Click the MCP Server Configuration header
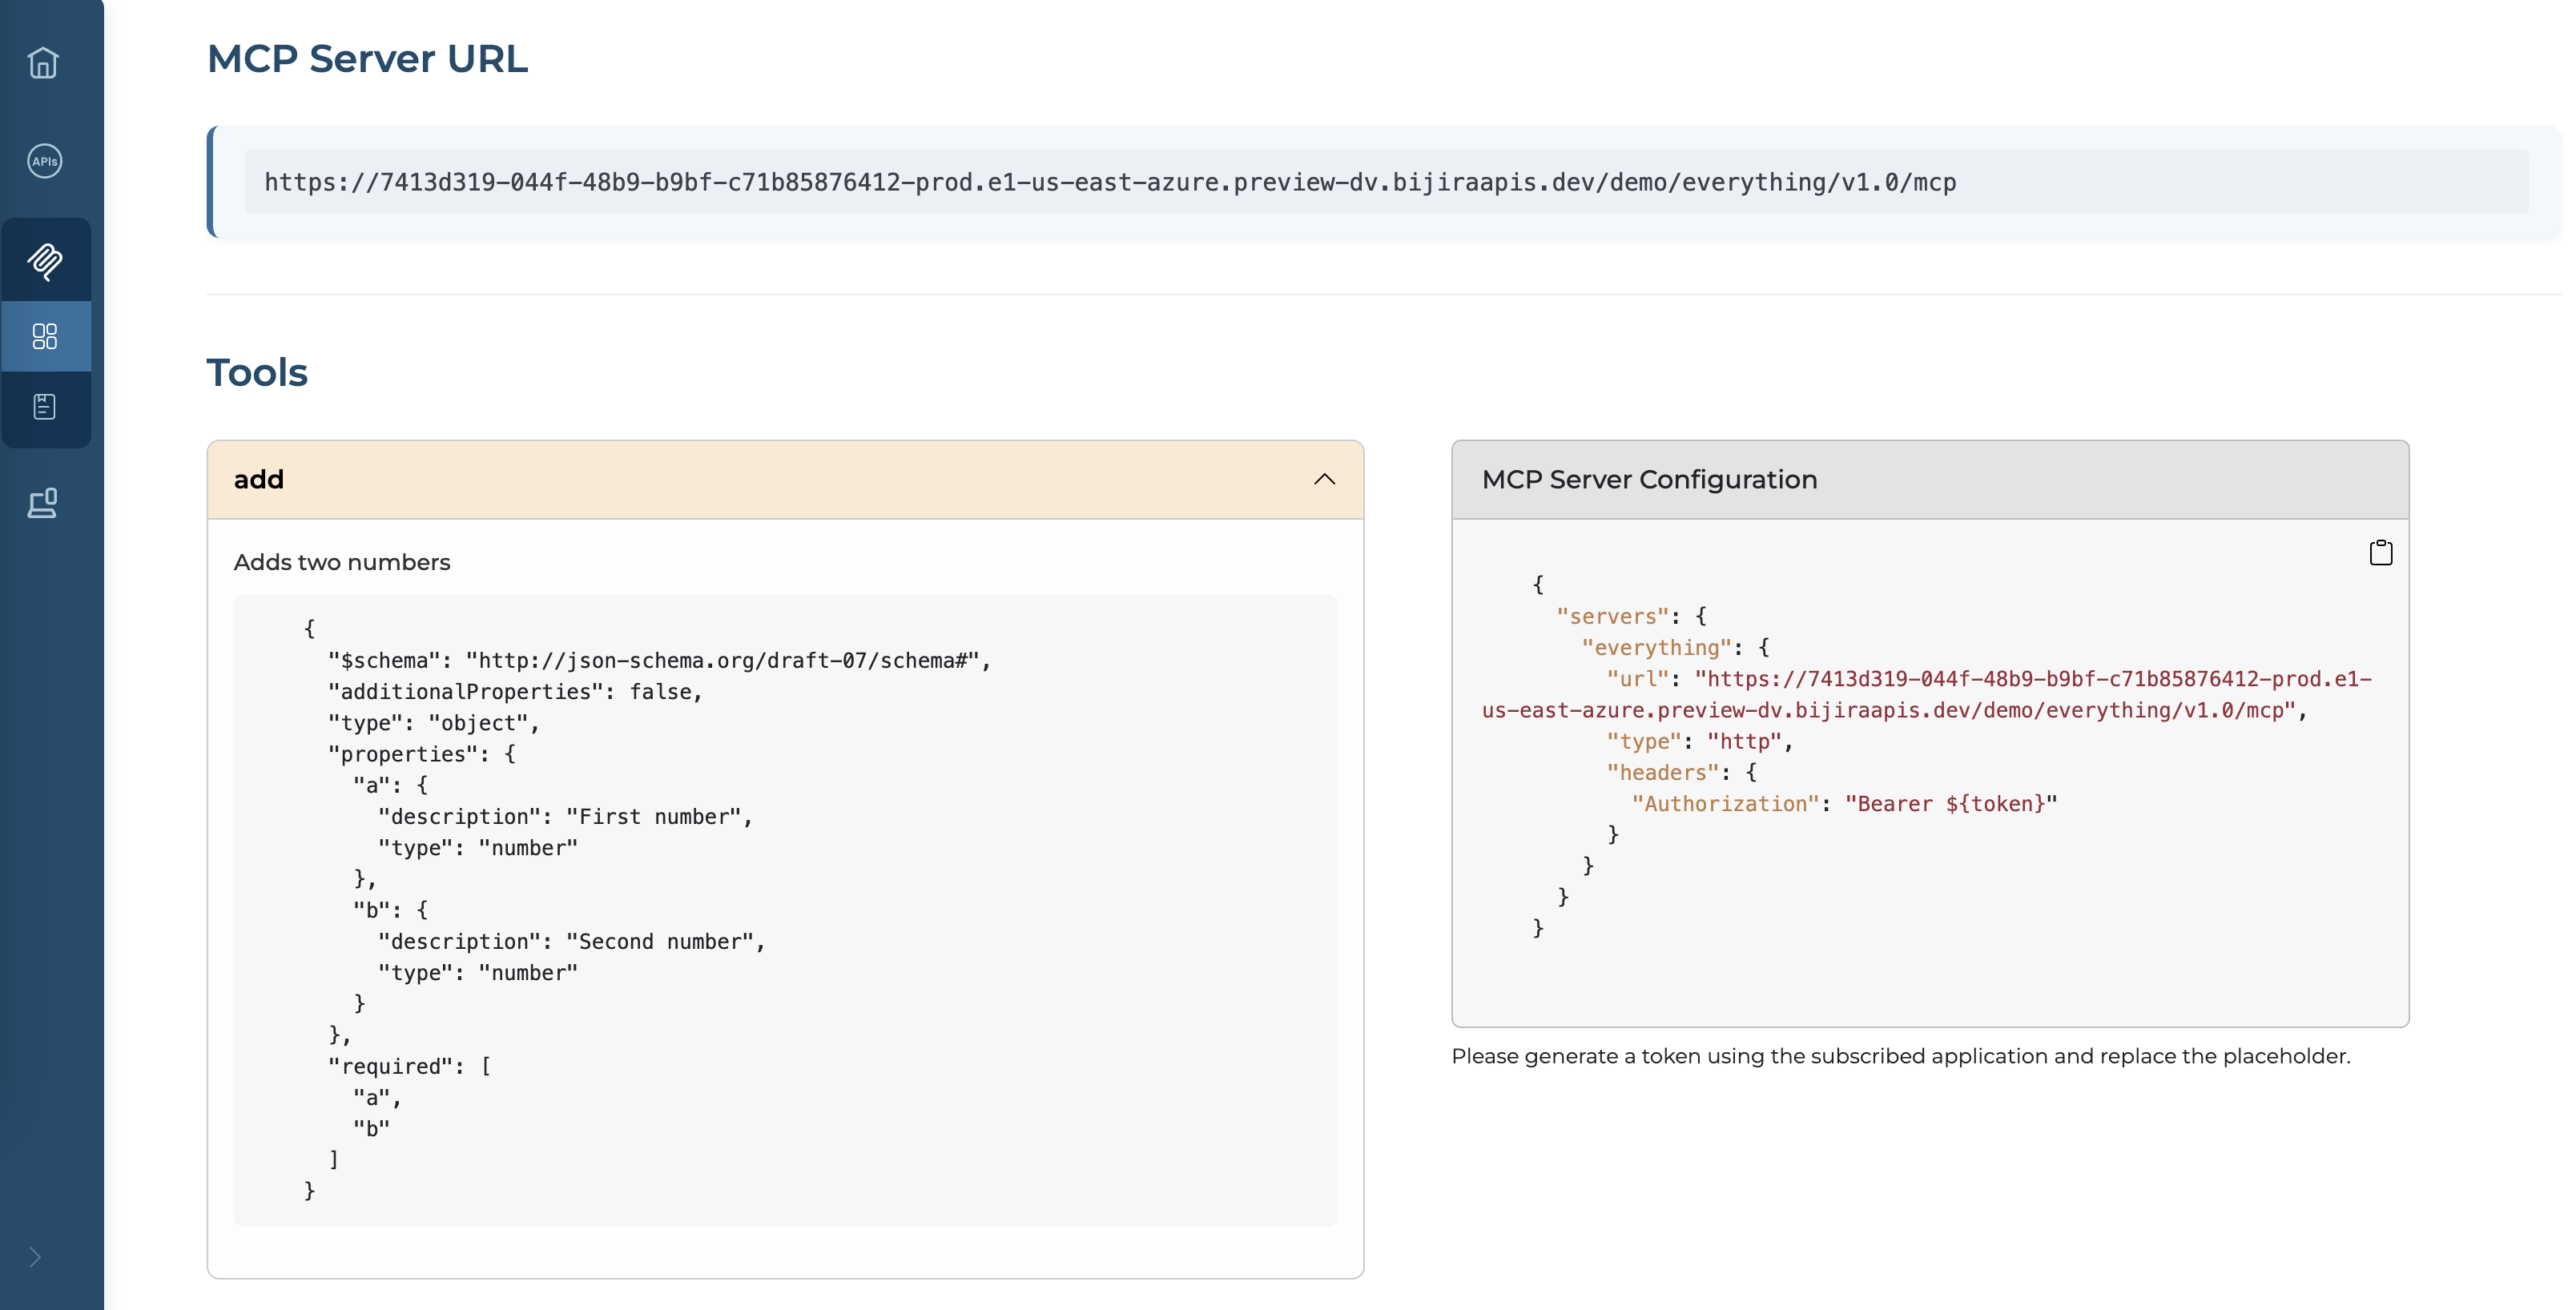The image size is (2576, 1310). point(1648,479)
